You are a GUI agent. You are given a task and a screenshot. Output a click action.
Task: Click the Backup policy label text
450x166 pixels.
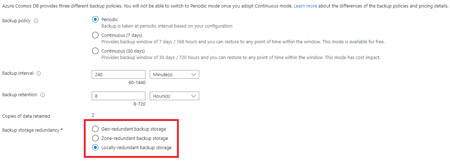16,21
